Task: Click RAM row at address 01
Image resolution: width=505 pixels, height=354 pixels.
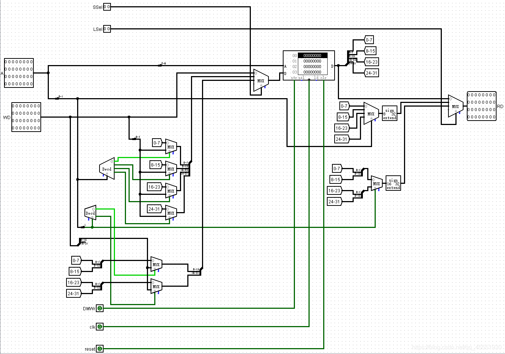Action: pos(312,61)
